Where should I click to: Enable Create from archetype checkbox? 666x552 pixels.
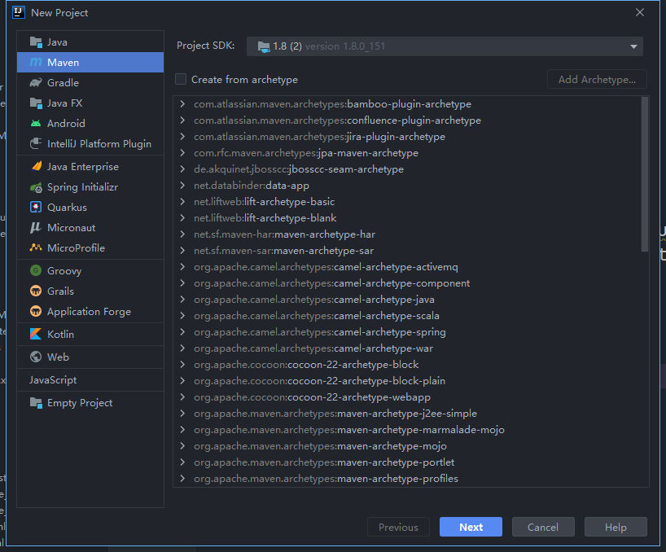181,80
